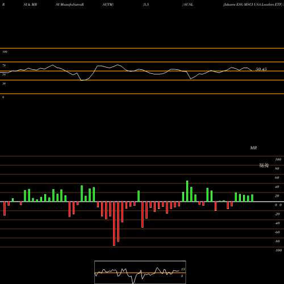Click the tallest green bar in MR histogram
Viewport: 284px width, 284px height.
187,191
